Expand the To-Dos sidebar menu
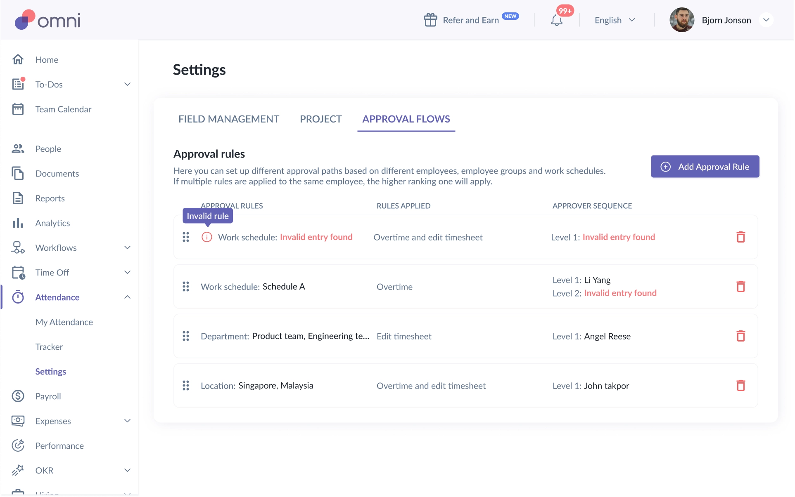This screenshot has width=795, height=497. pos(127,85)
